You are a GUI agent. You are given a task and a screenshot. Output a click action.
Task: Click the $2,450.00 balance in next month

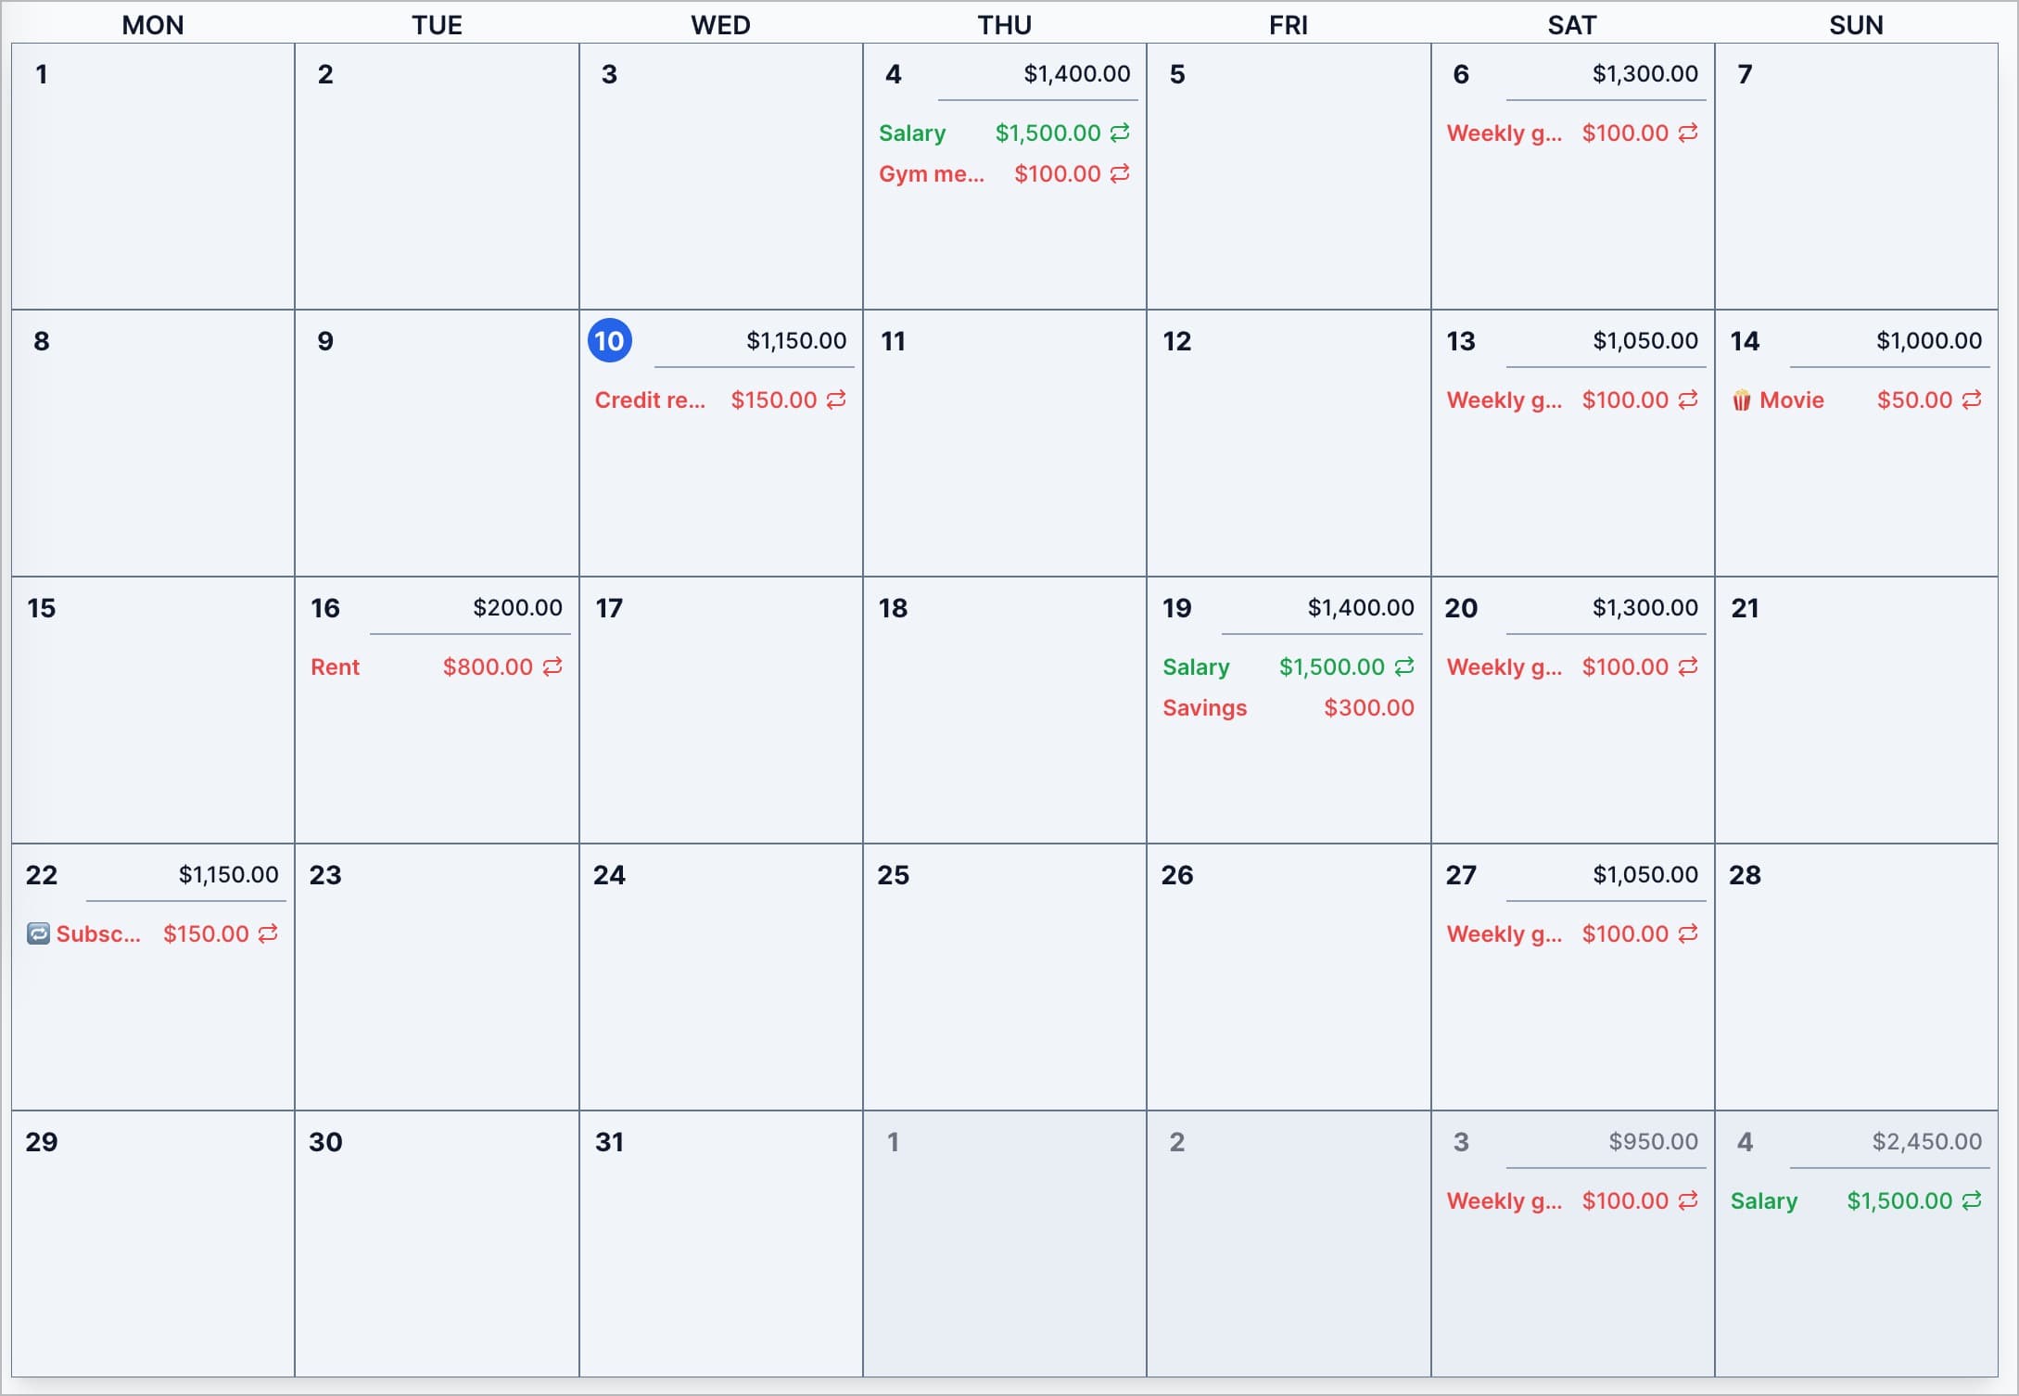click(1926, 1142)
